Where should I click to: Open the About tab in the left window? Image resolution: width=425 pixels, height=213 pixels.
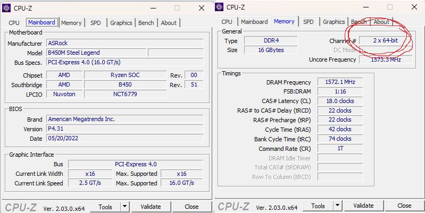point(169,23)
